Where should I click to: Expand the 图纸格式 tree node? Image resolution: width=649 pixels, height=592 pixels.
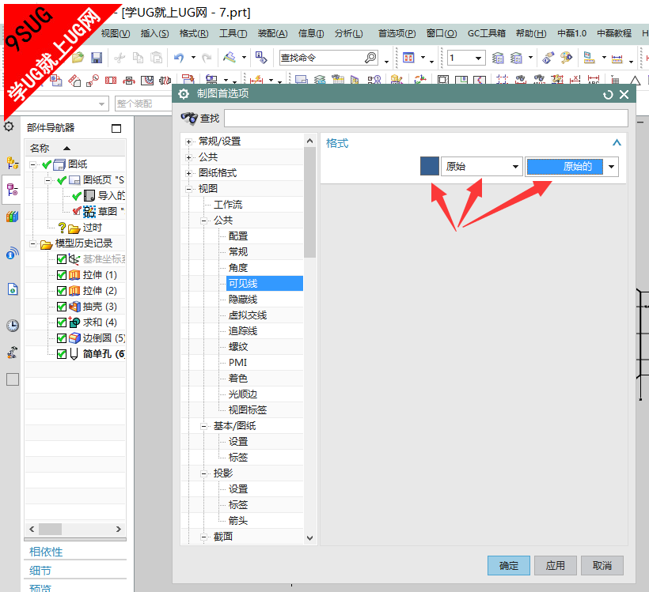(188, 173)
